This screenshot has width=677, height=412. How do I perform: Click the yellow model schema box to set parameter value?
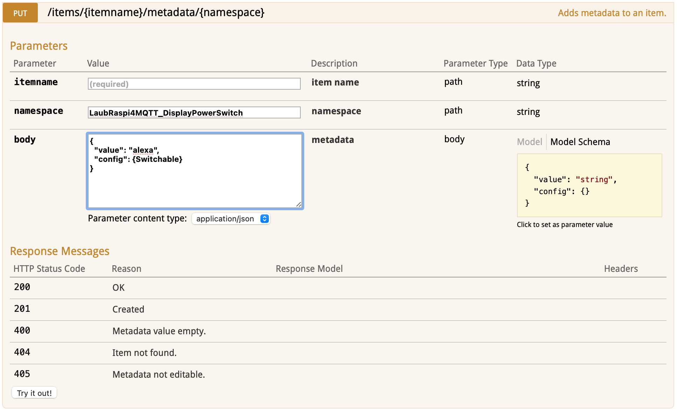point(589,185)
